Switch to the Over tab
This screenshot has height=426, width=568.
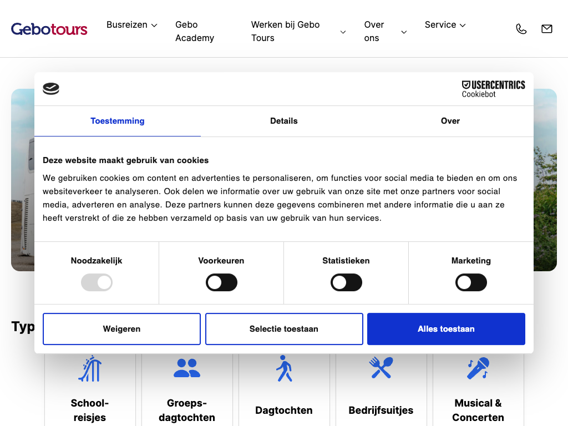click(450, 121)
